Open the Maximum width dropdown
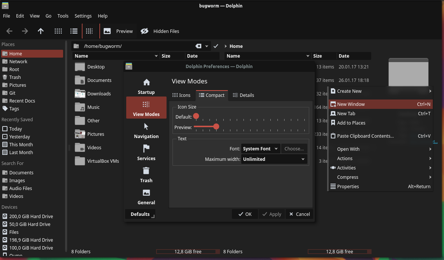The width and height of the screenshot is (444, 260). click(x=274, y=159)
